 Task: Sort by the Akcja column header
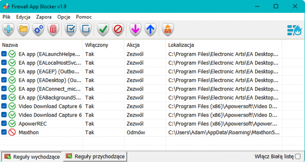pyautogui.click(x=145, y=45)
